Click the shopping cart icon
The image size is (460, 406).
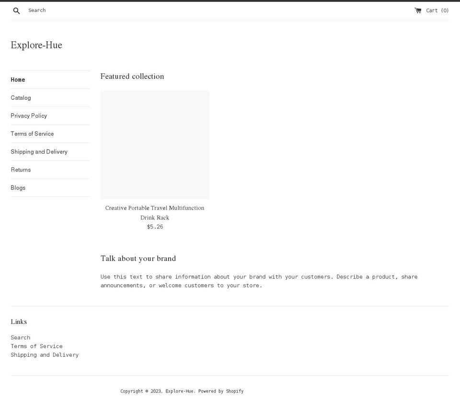418,11
